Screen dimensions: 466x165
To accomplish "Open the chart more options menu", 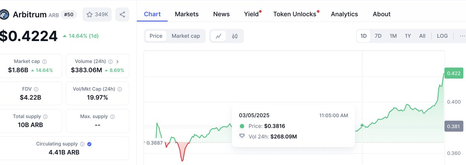I will (462, 36).
